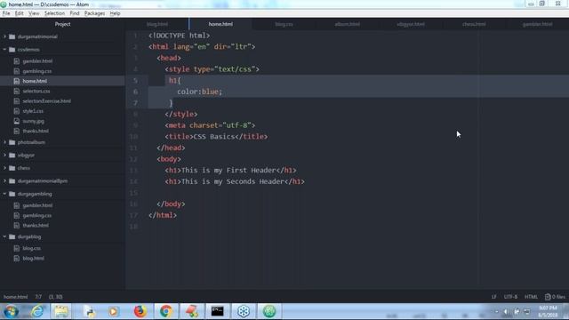This screenshot has height=320, width=569.
Task: Click the file icon of blog.css in durgablog
Action: 16,248
